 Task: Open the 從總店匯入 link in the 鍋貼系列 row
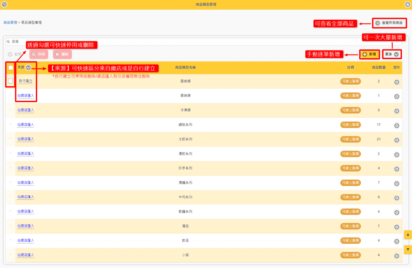click(x=25, y=125)
